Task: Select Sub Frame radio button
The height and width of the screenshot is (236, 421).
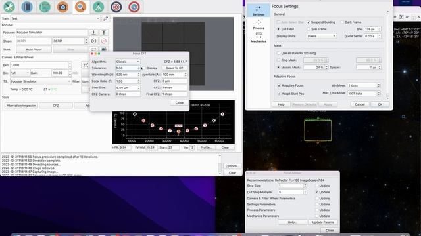Action: tap(309, 29)
